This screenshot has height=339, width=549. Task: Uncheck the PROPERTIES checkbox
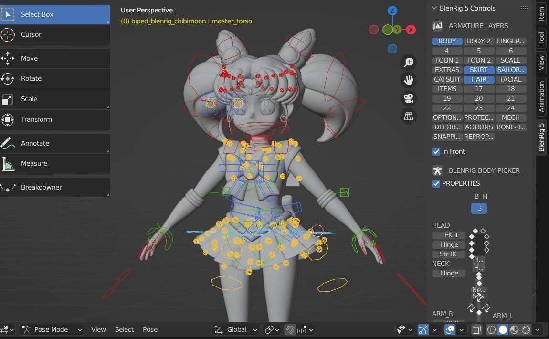coord(436,183)
